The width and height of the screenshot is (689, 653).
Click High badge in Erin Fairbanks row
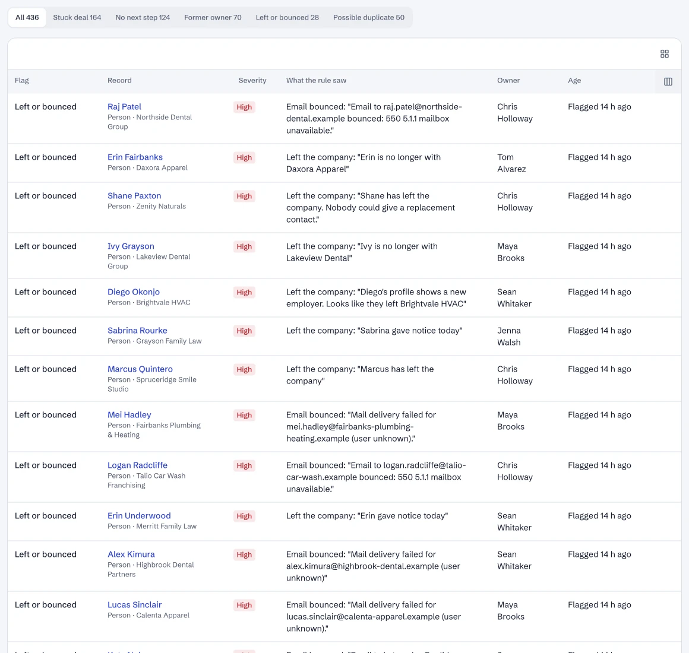click(244, 158)
